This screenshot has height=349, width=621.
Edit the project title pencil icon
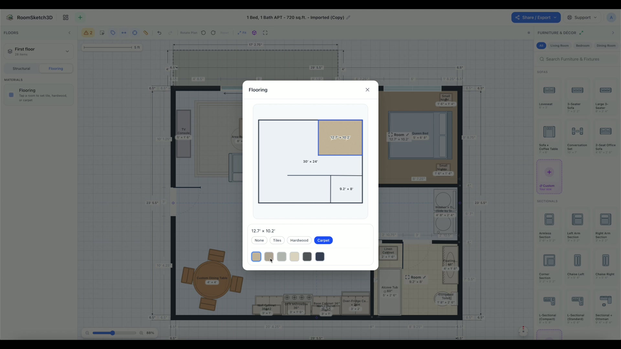pos(348,17)
